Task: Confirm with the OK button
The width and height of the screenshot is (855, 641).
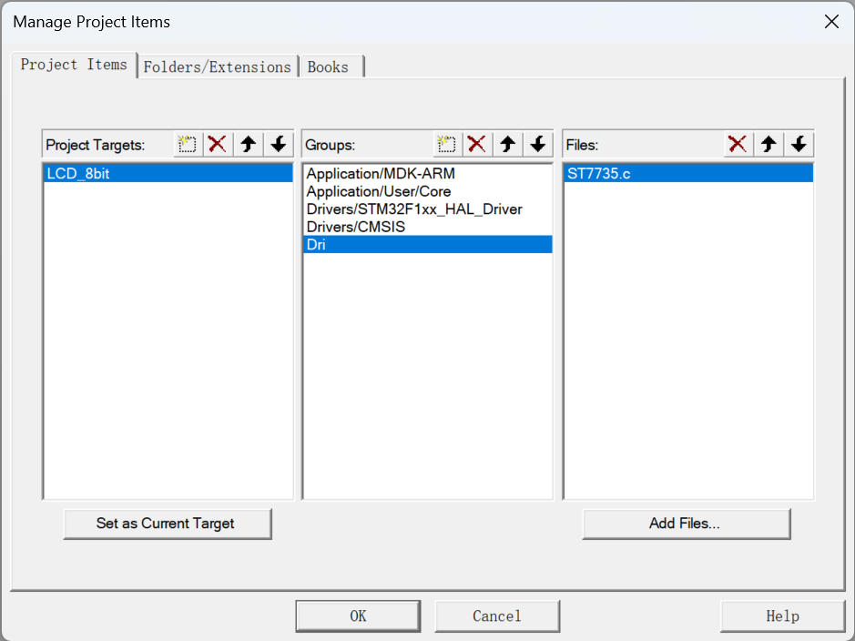Action: point(358,616)
